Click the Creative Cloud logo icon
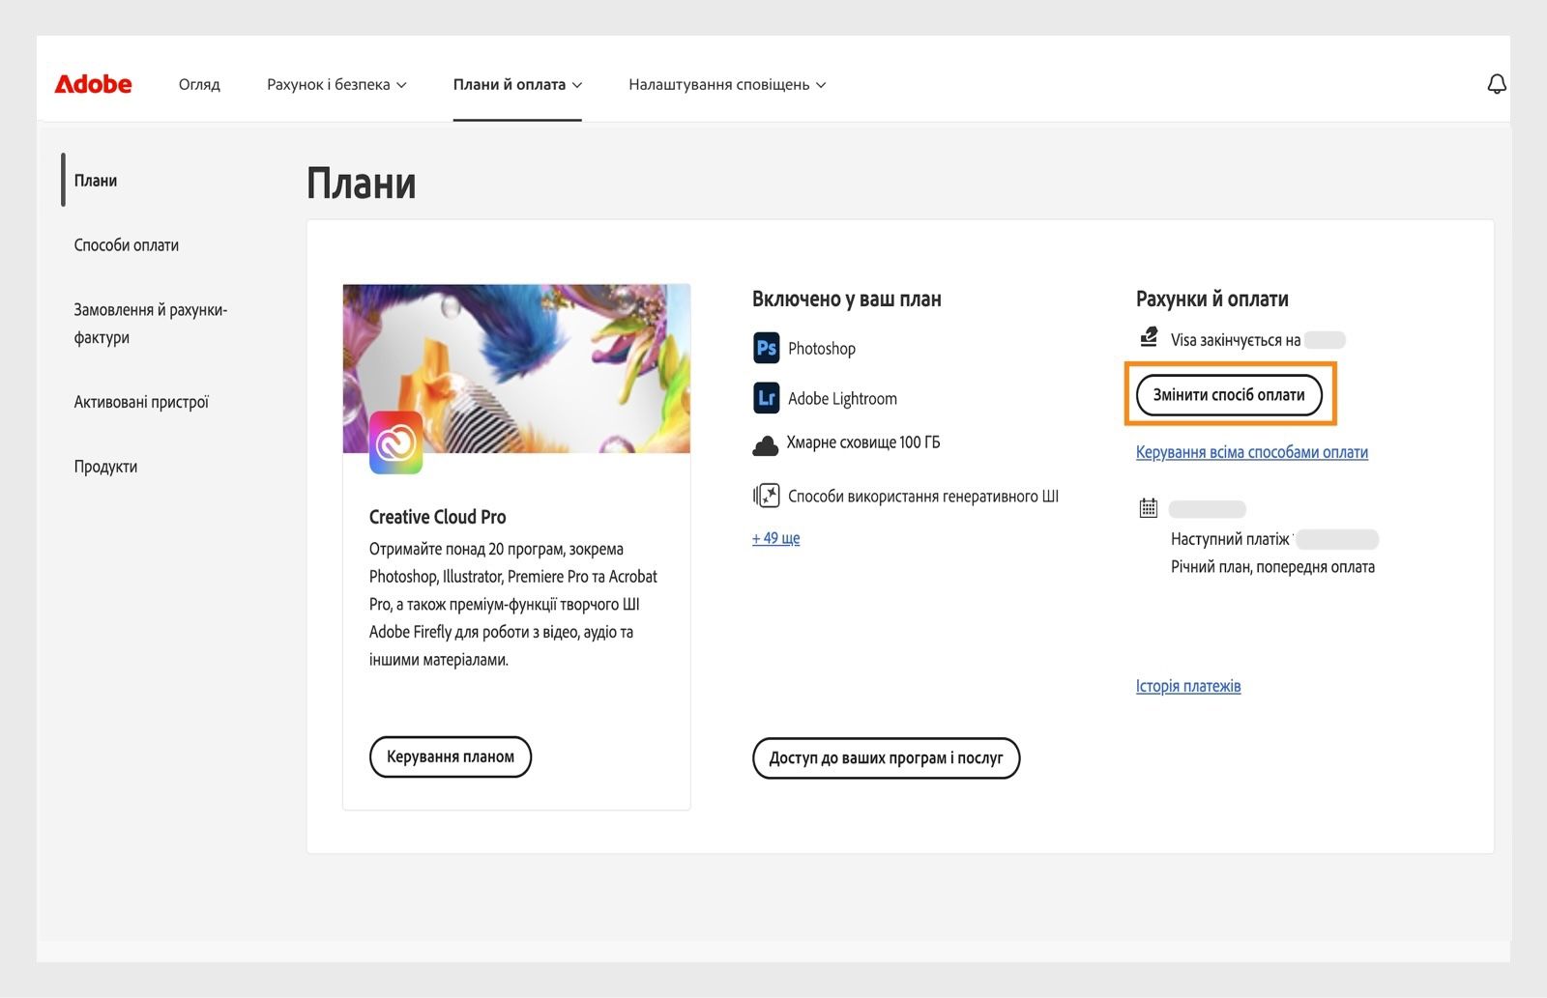The image size is (1547, 998). coord(395,442)
